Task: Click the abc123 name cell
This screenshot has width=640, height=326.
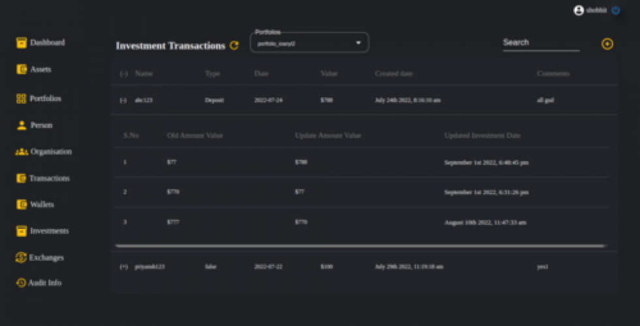Action: click(144, 100)
